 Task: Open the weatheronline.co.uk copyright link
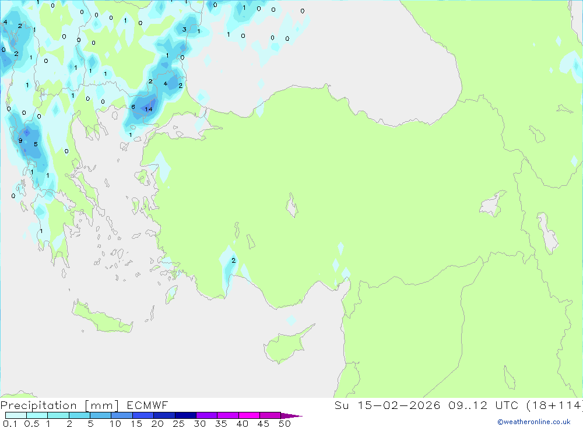(533, 422)
